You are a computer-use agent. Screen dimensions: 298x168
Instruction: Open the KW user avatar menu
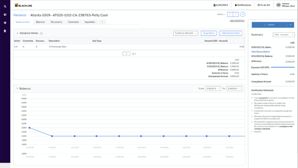278,5
